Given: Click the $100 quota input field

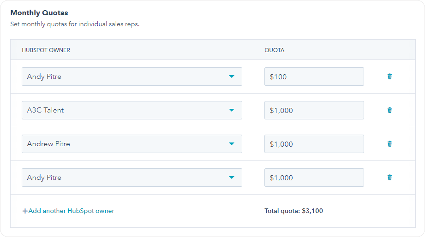Looking at the screenshot, I should [x=314, y=77].
